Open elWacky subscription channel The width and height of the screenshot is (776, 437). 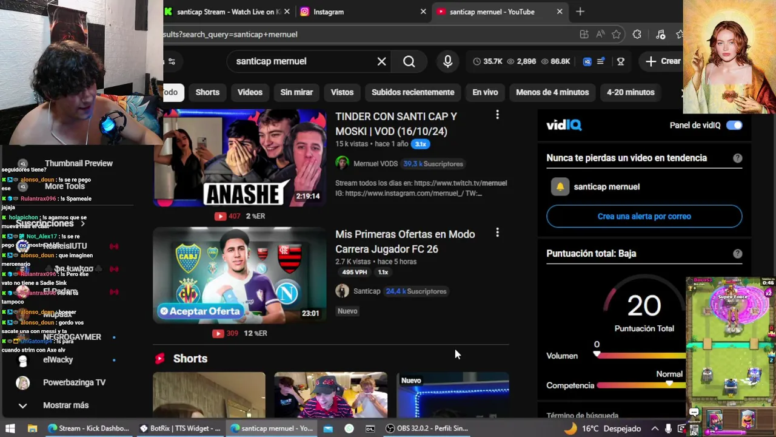point(58,360)
